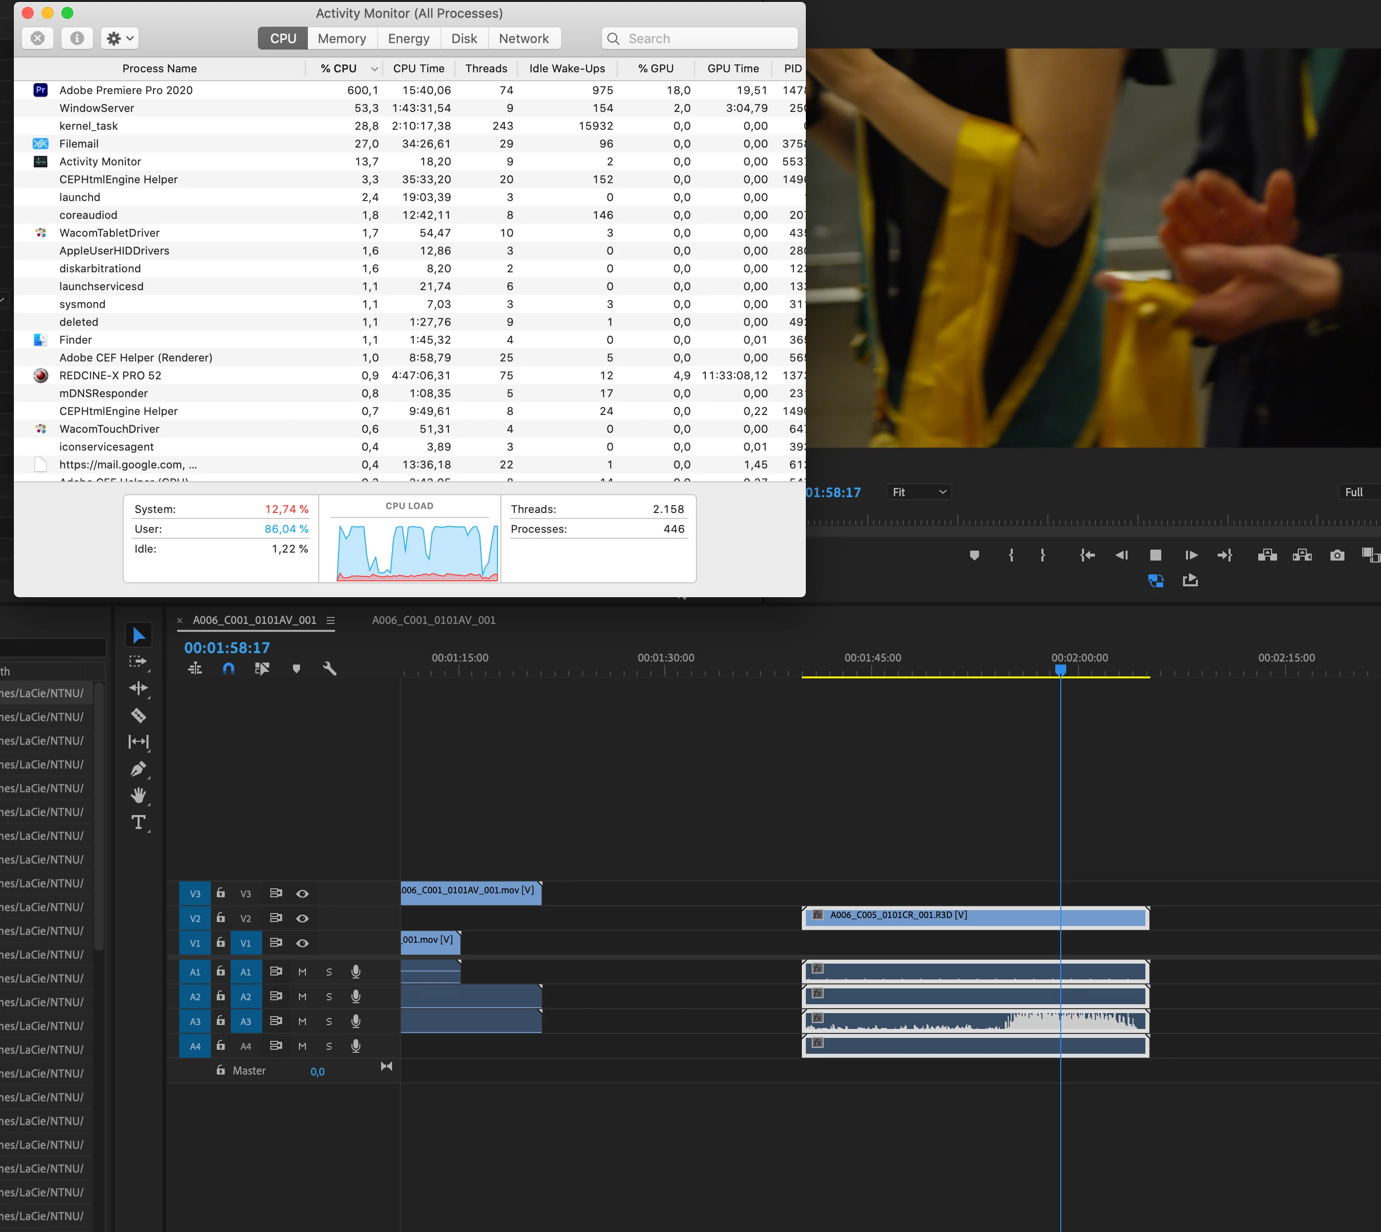This screenshot has width=1381, height=1232.
Task: Click the Stop playback button
Action: pyautogui.click(x=1156, y=556)
